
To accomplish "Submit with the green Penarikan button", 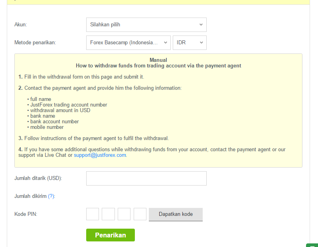I will point(111,235).
